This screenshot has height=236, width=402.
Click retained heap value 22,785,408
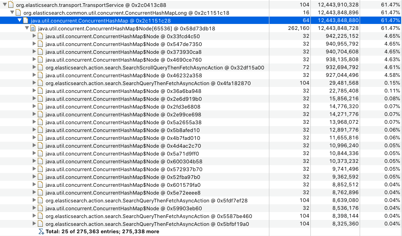344,91
